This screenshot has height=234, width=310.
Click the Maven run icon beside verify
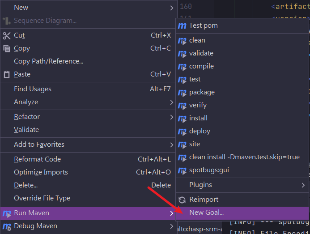tap(182, 106)
